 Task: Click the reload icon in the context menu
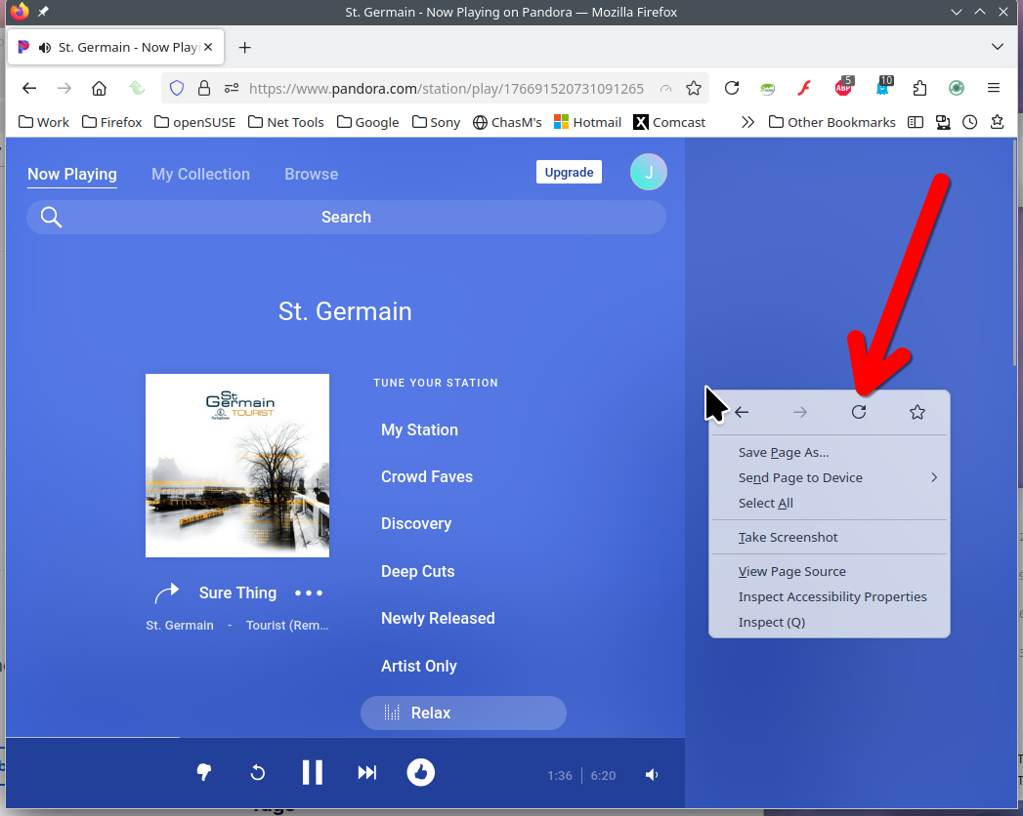point(859,412)
